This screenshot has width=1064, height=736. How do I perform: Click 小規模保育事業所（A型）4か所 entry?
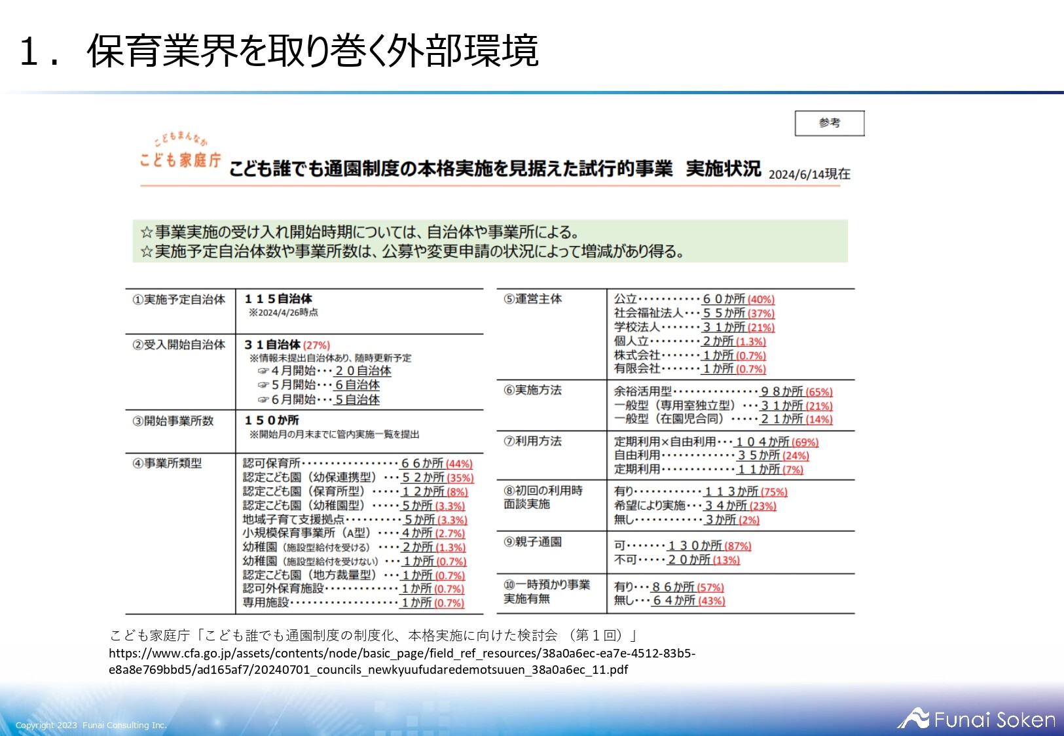coord(354,533)
